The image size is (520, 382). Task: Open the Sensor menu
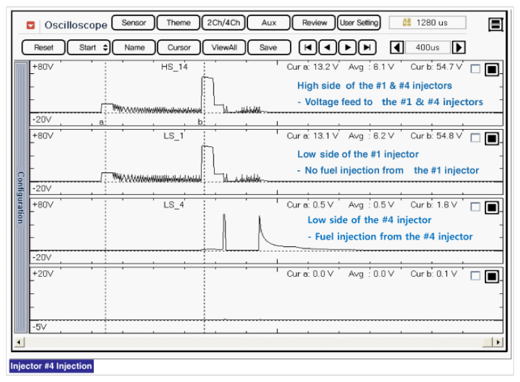point(133,23)
